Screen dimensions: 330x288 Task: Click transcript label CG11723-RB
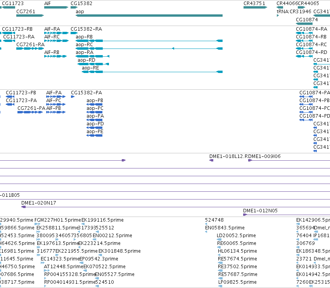(x=17, y=29)
